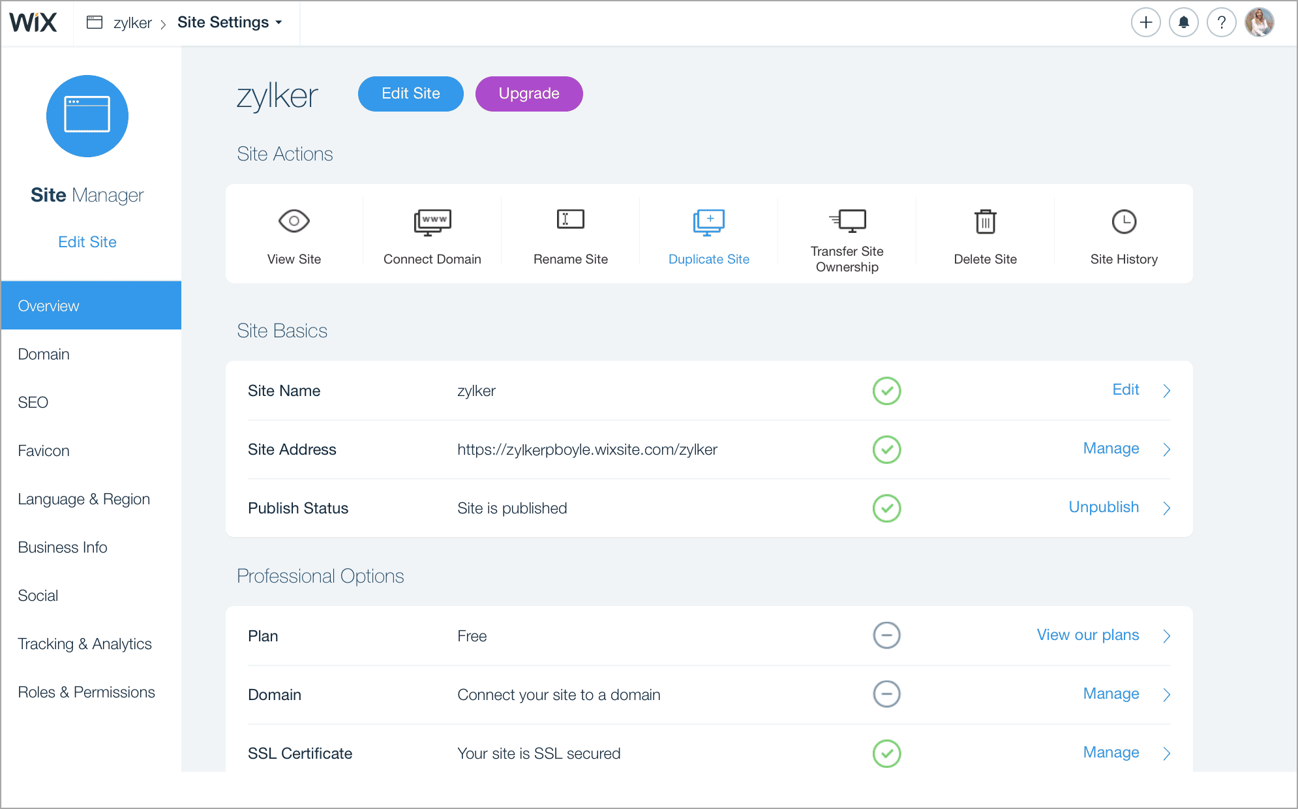Click the Site Name green checkmark status
1298x809 pixels.
click(x=886, y=391)
